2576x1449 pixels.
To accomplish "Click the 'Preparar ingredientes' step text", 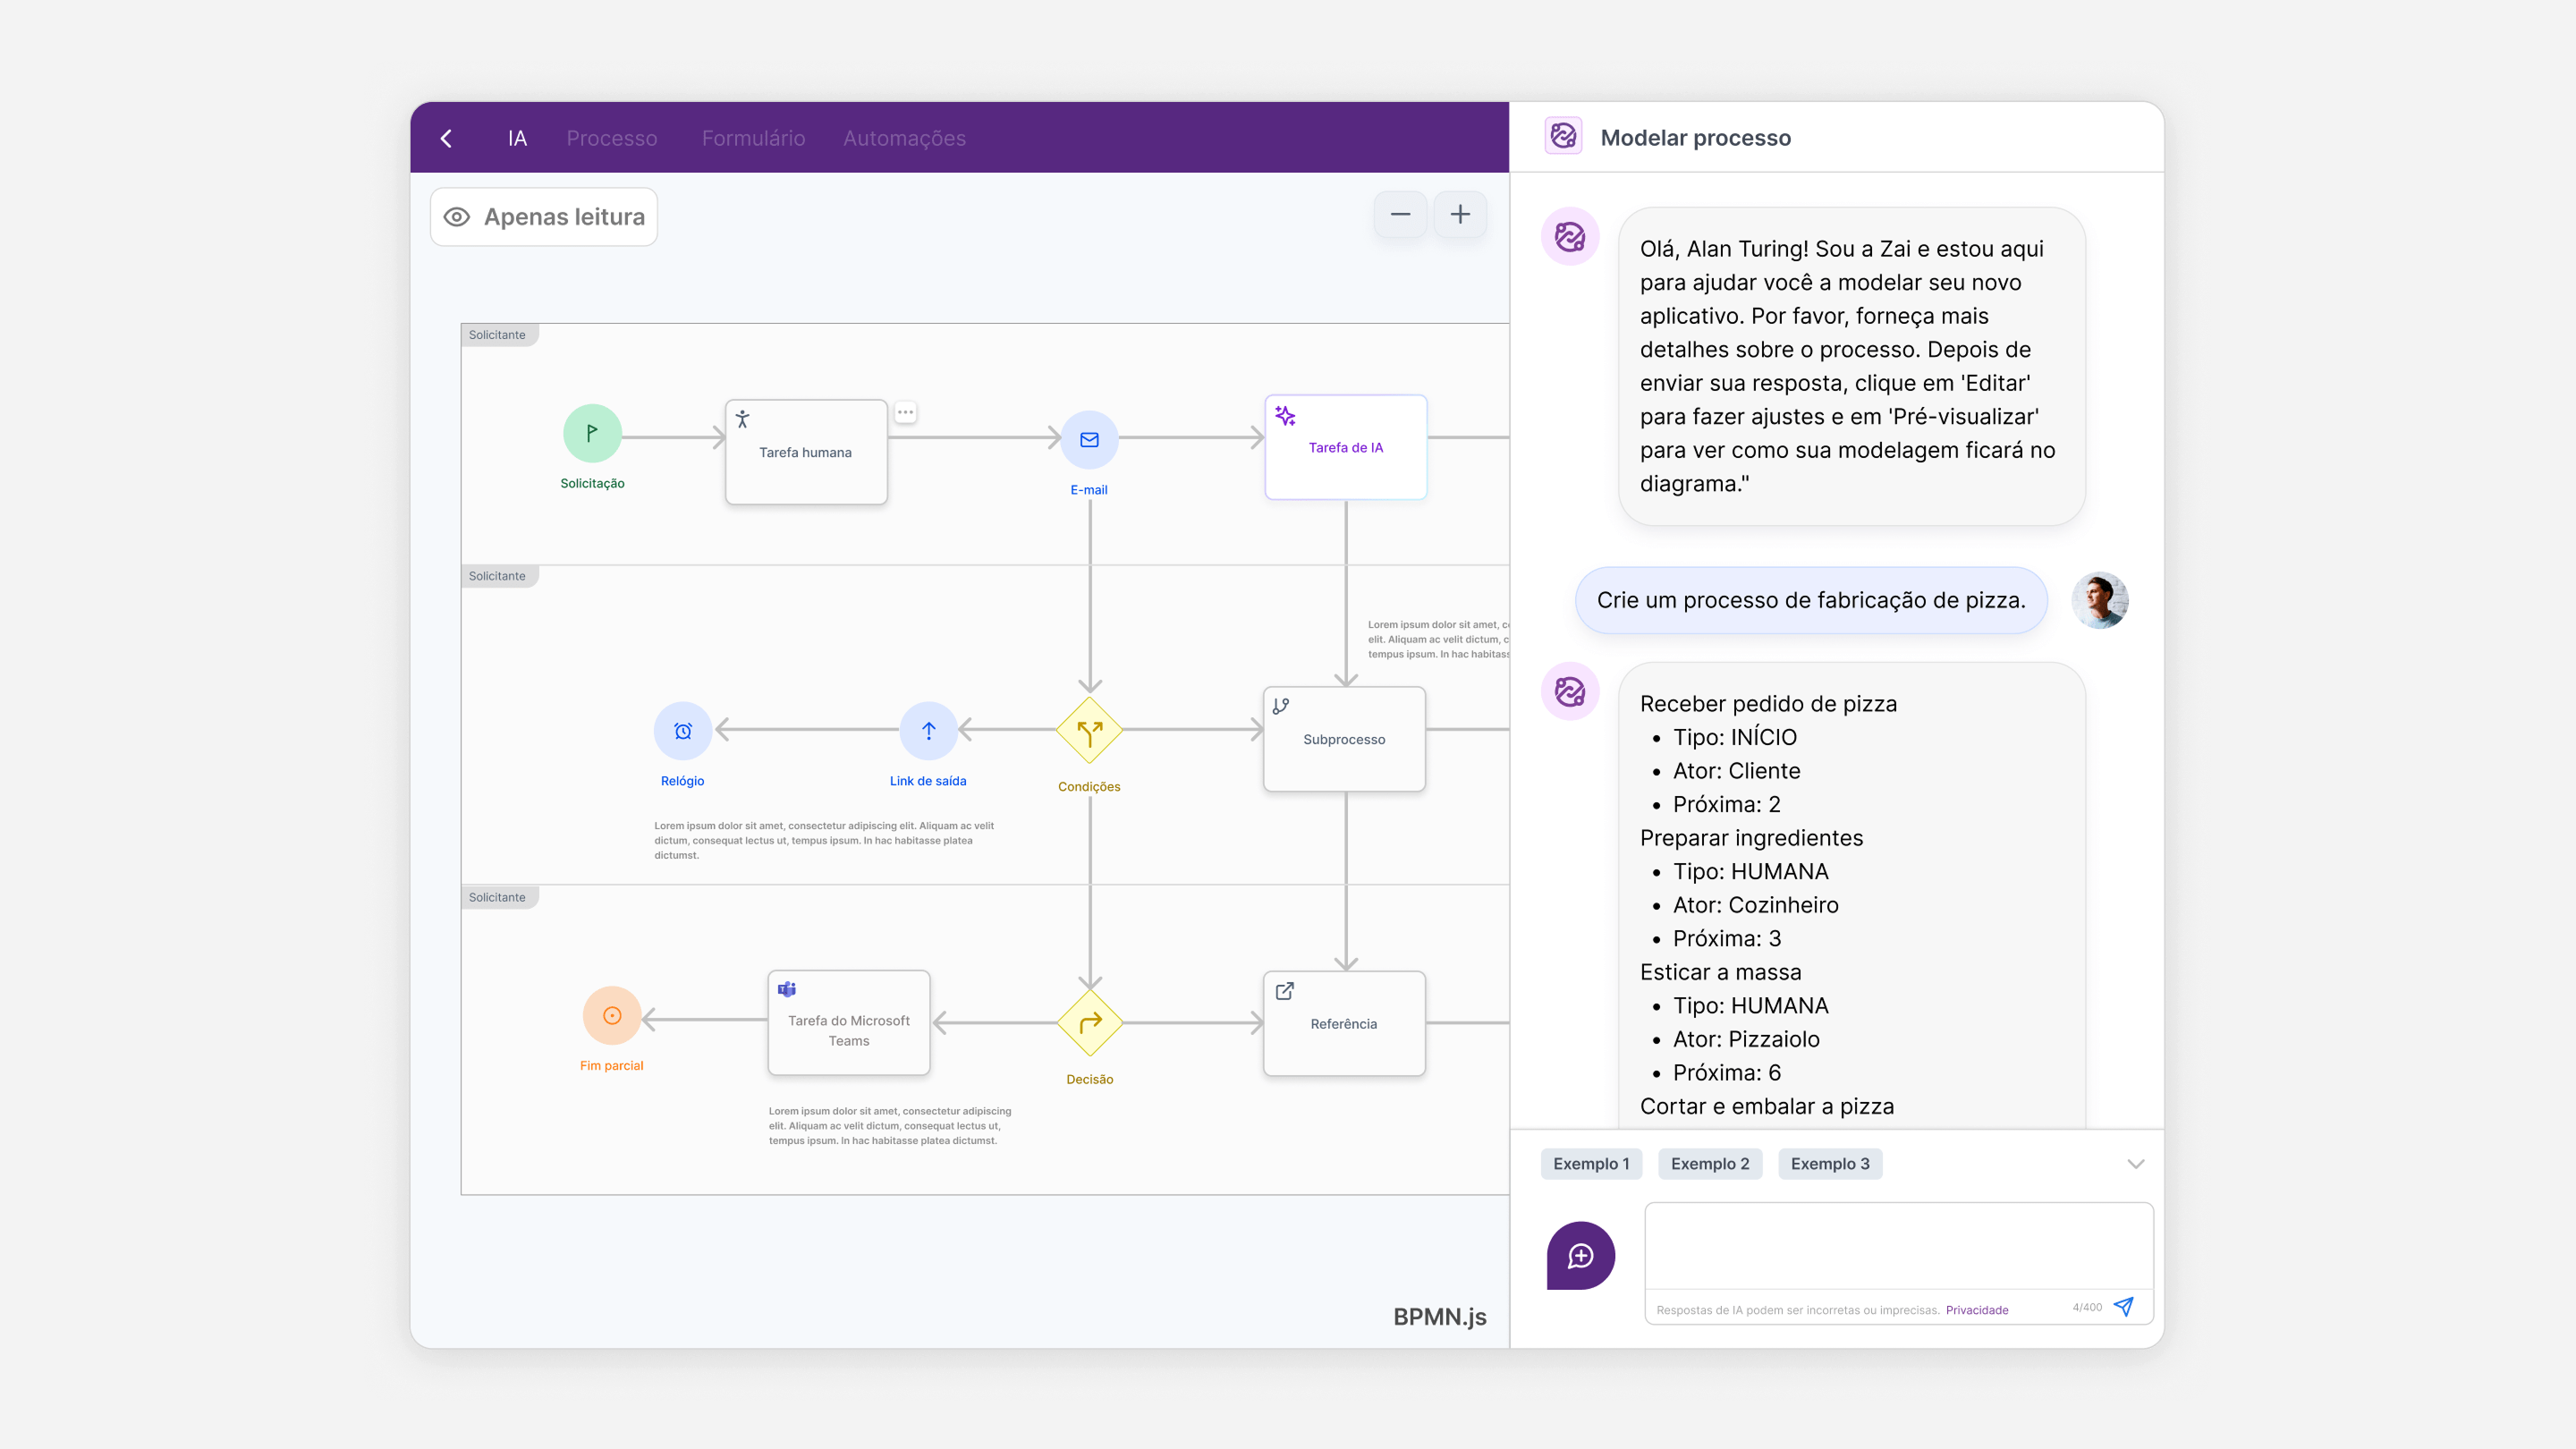I will coord(1752,838).
